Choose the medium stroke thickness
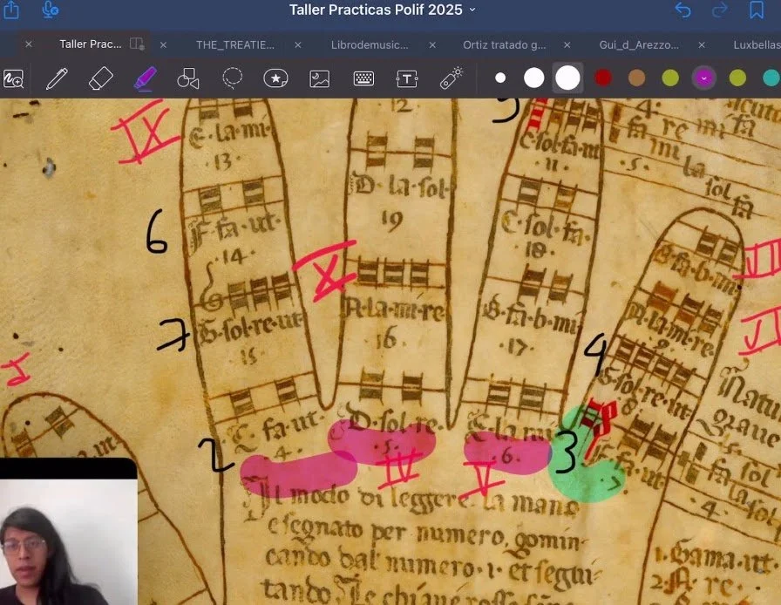Screen dimensions: 781x605 pos(534,78)
